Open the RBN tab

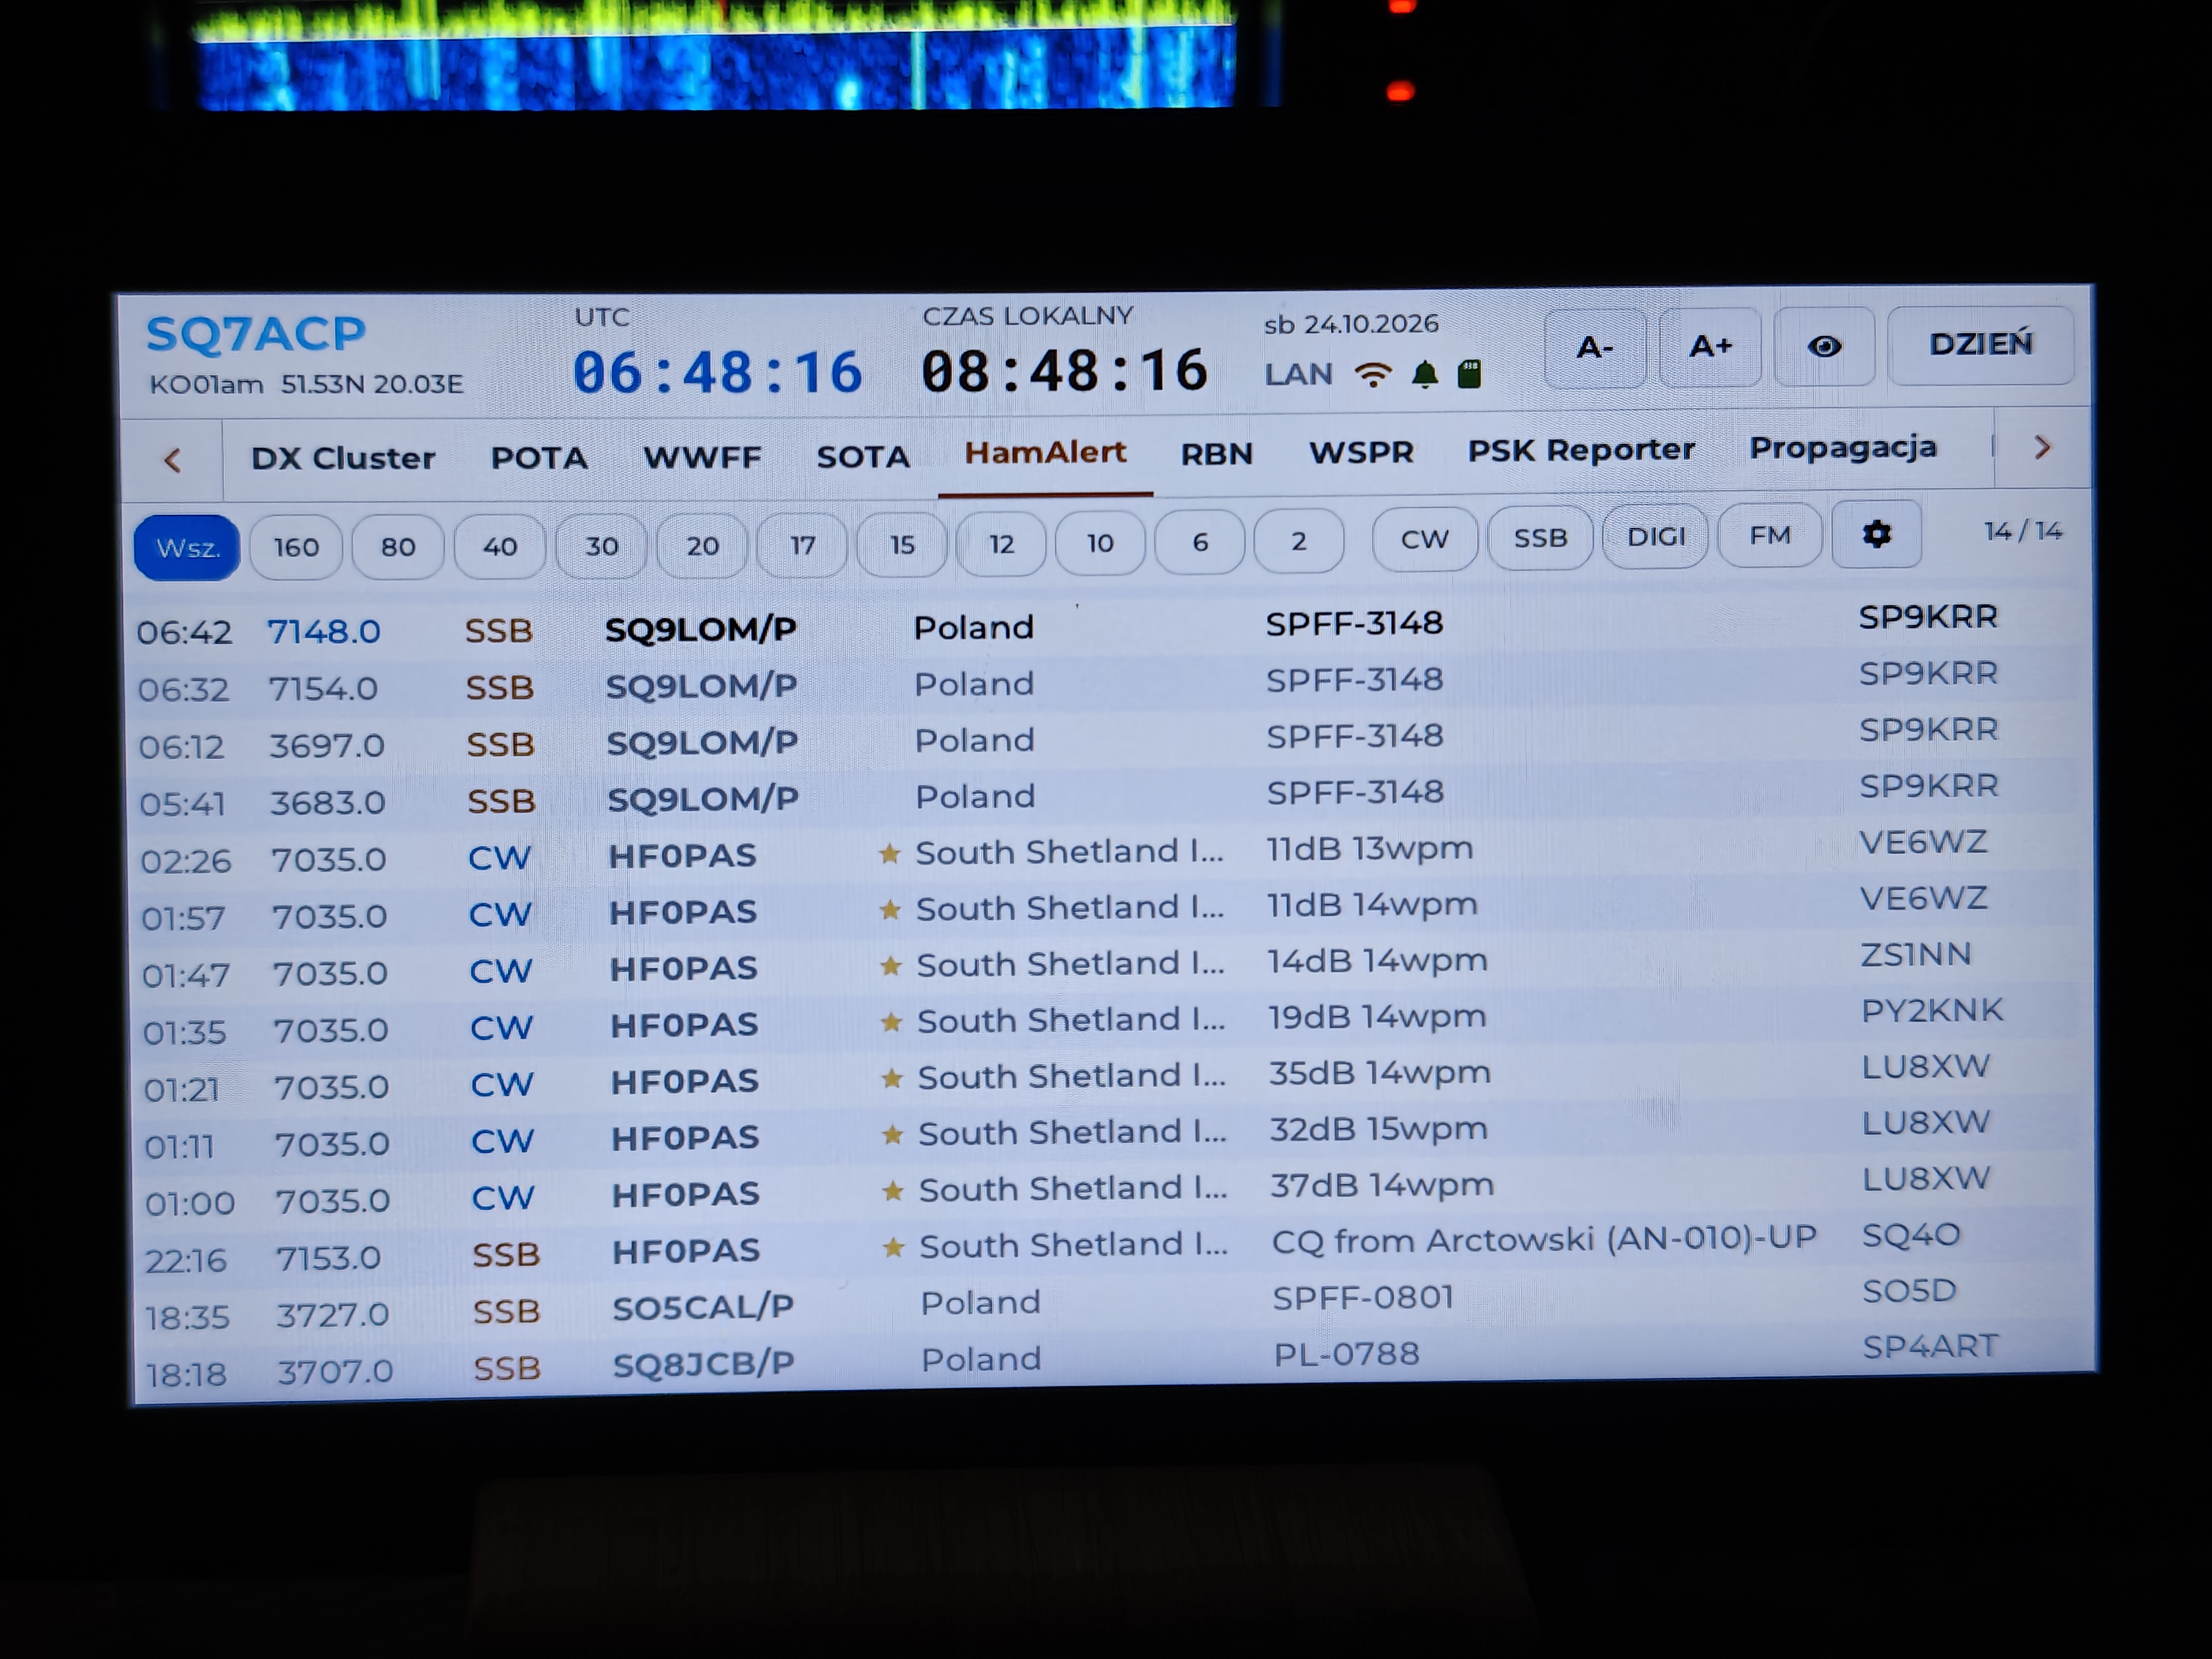click(1216, 453)
